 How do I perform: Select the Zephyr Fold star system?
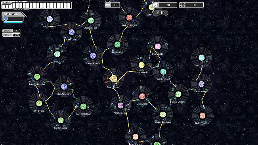[91, 21]
